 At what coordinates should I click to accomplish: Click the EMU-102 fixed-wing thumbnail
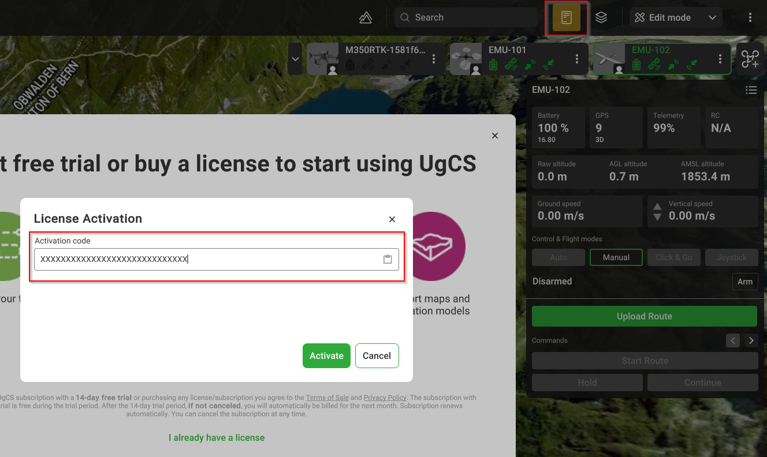609,59
